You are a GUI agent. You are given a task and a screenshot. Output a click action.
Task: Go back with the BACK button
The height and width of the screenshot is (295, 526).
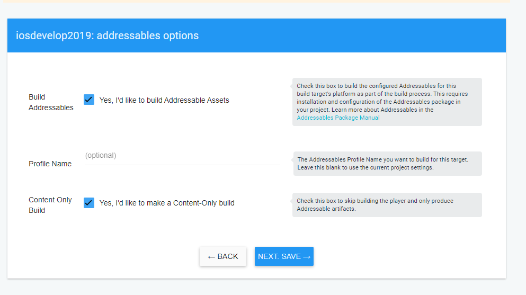223,256
